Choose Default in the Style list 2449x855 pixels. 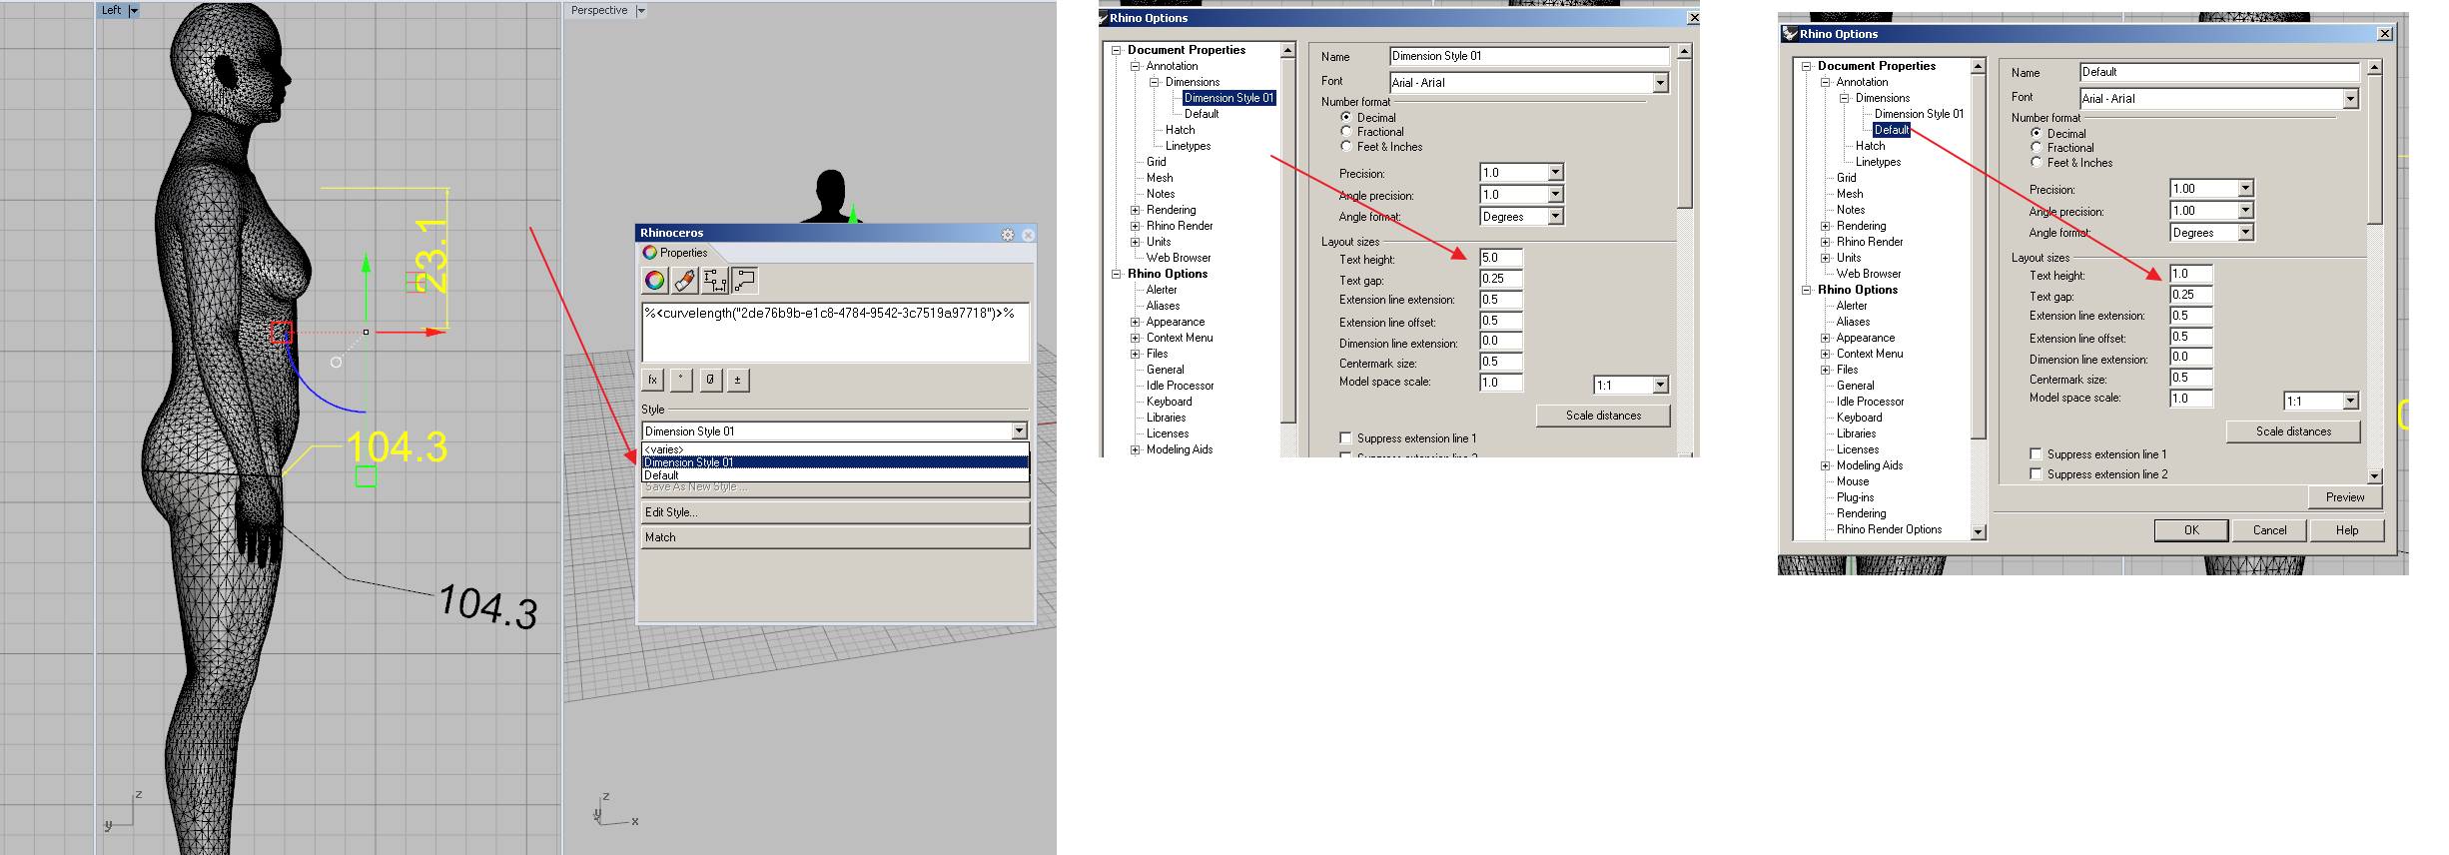click(835, 475)
